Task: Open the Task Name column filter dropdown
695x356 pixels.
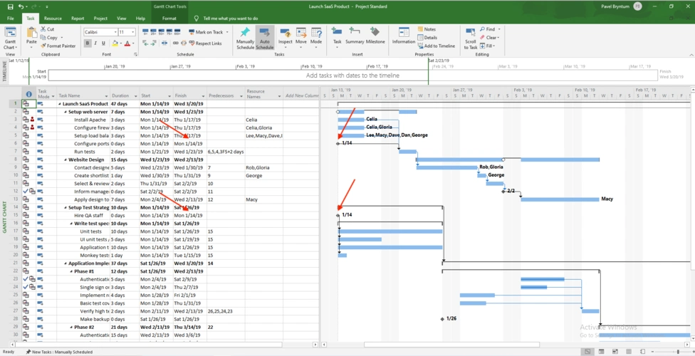Action: tap(106, 95)
